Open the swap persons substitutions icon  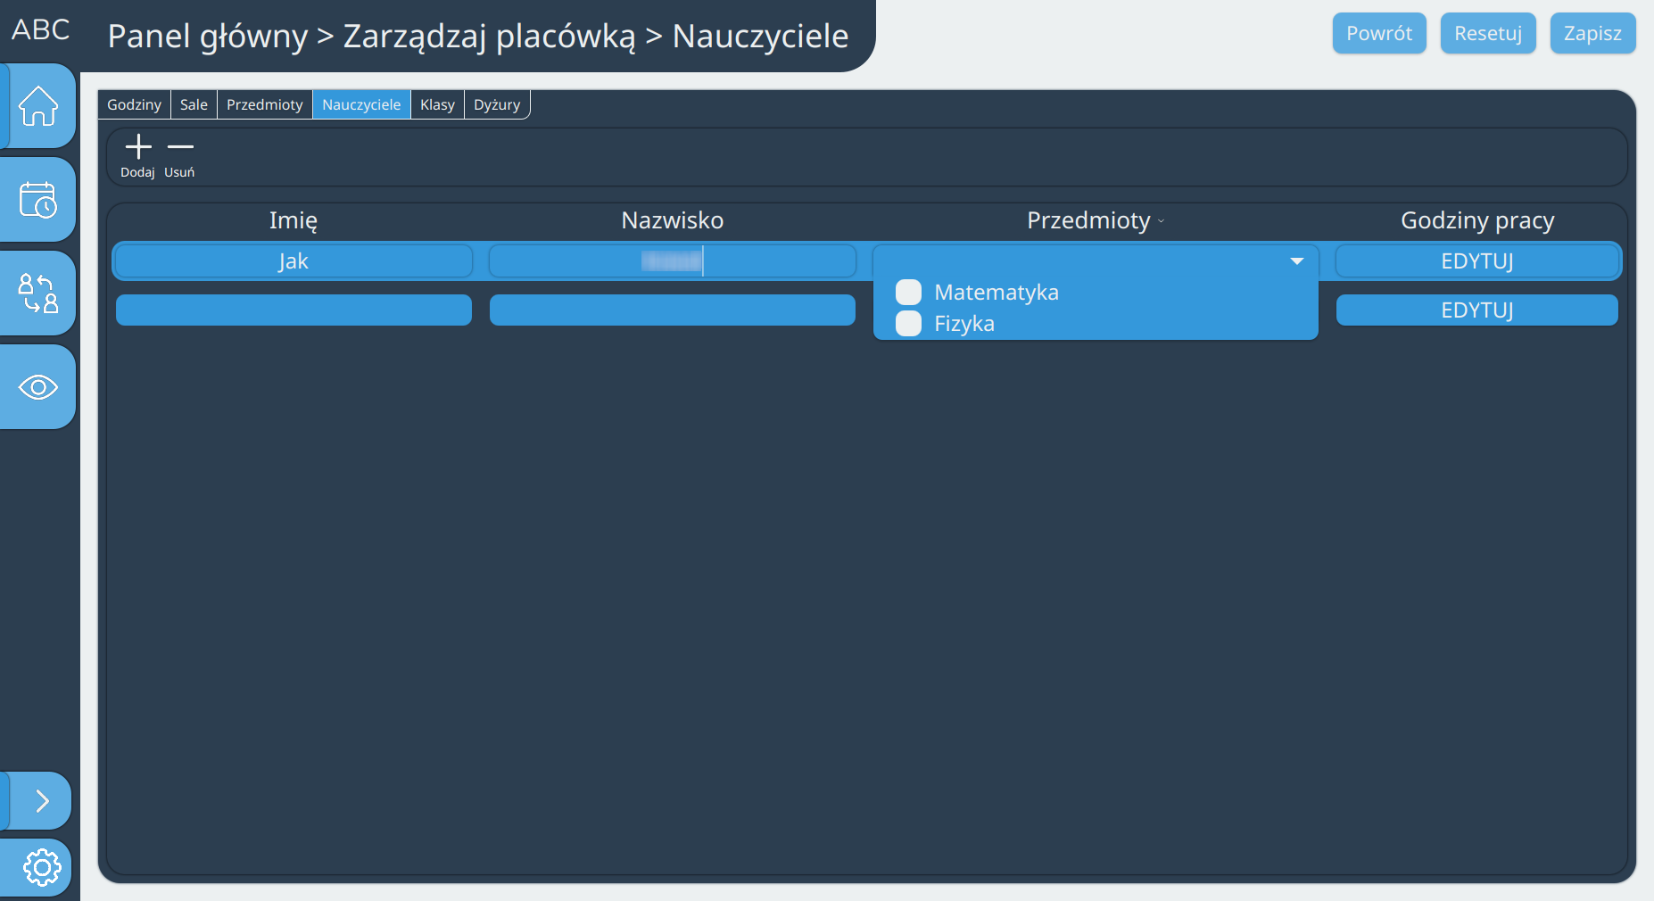click(x=38, y=293)
